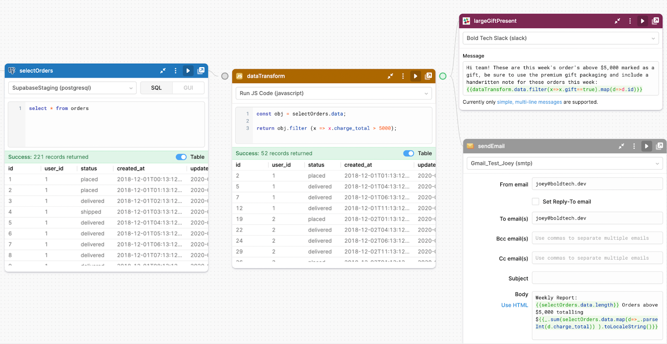Switch to the GUI mode tab
The image size is (667, 344).
(188, 88)
